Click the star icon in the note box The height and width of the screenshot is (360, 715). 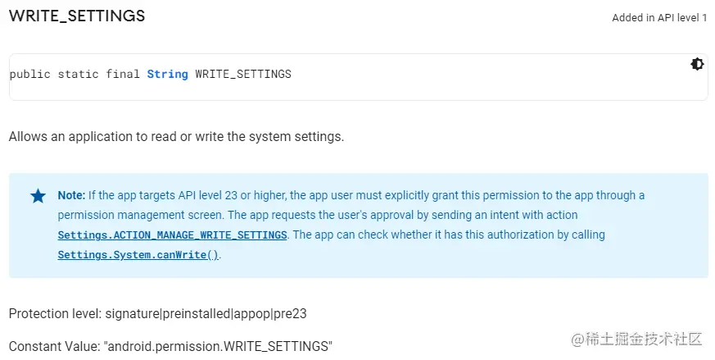coord(38,196)
